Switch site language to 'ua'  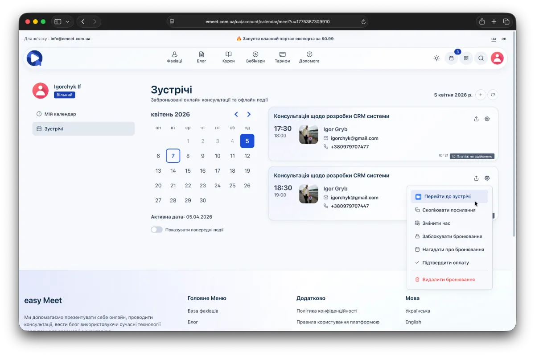click(494, 39)
